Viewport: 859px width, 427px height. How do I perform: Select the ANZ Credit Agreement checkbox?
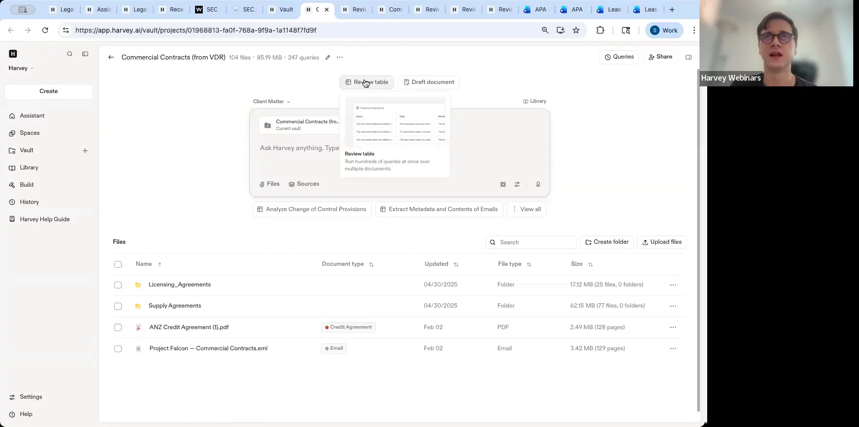[x=118, y=327]
